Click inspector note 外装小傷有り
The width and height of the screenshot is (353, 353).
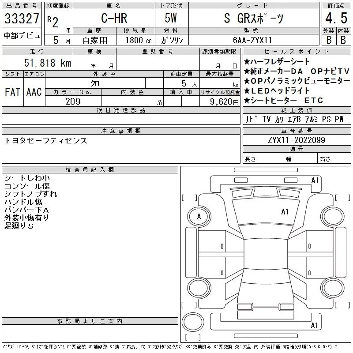26,218
